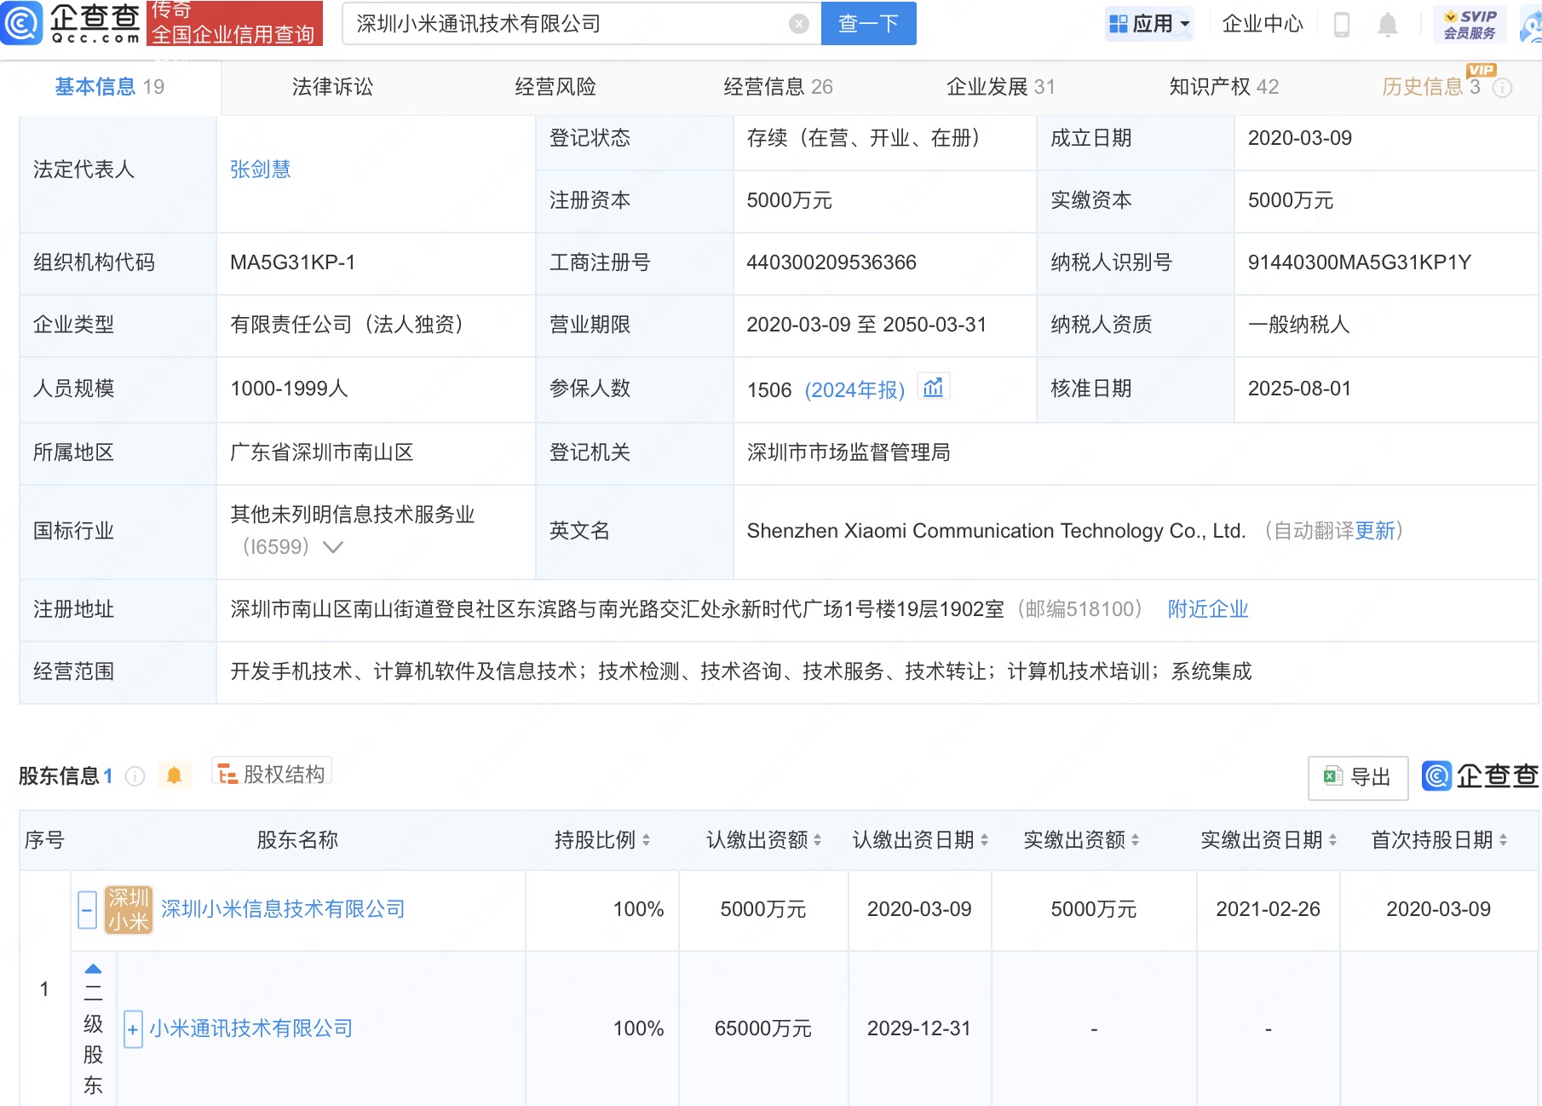Image resolution: width=1542 pixels, height=1106 pixels.
Task: Sort by 实缴出资额 column
Action: [1136, 840]
